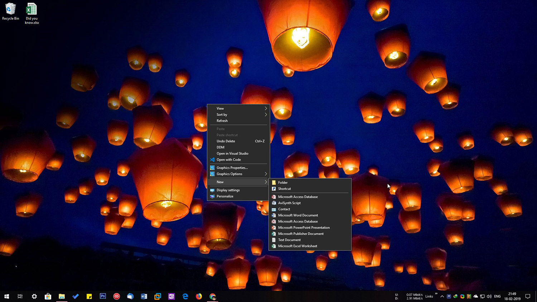Open Photoshop from the taskbar
Screen dimensions: 537x302
[x=103, y=296]
